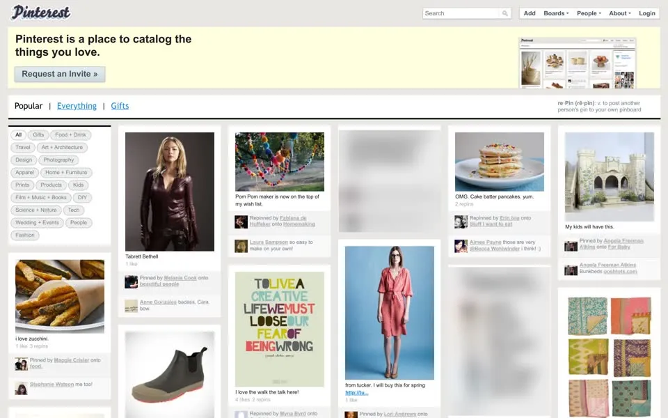Select the Gifts category pill
Image resolution: width=668 pixels, height=418 pixels.
point(38,134)
